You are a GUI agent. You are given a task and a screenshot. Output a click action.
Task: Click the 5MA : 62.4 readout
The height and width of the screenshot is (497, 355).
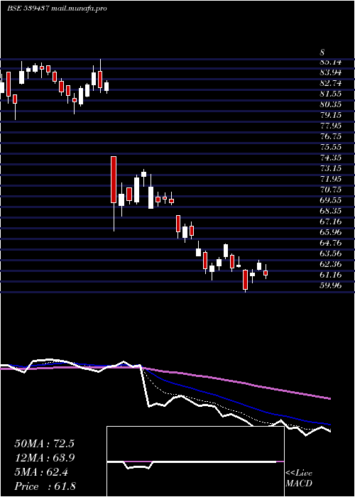click(x=41, y=472)
